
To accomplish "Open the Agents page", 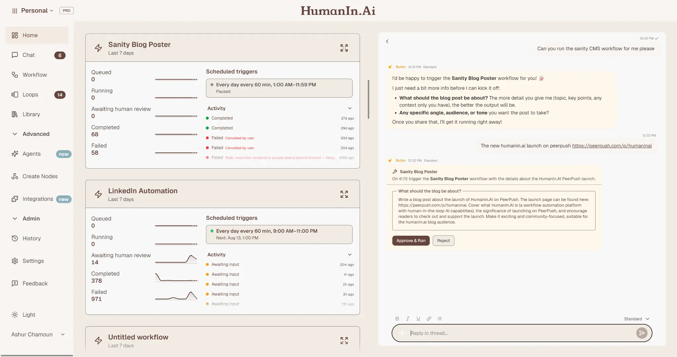I will pyautogui.click(x=37, y=154).
